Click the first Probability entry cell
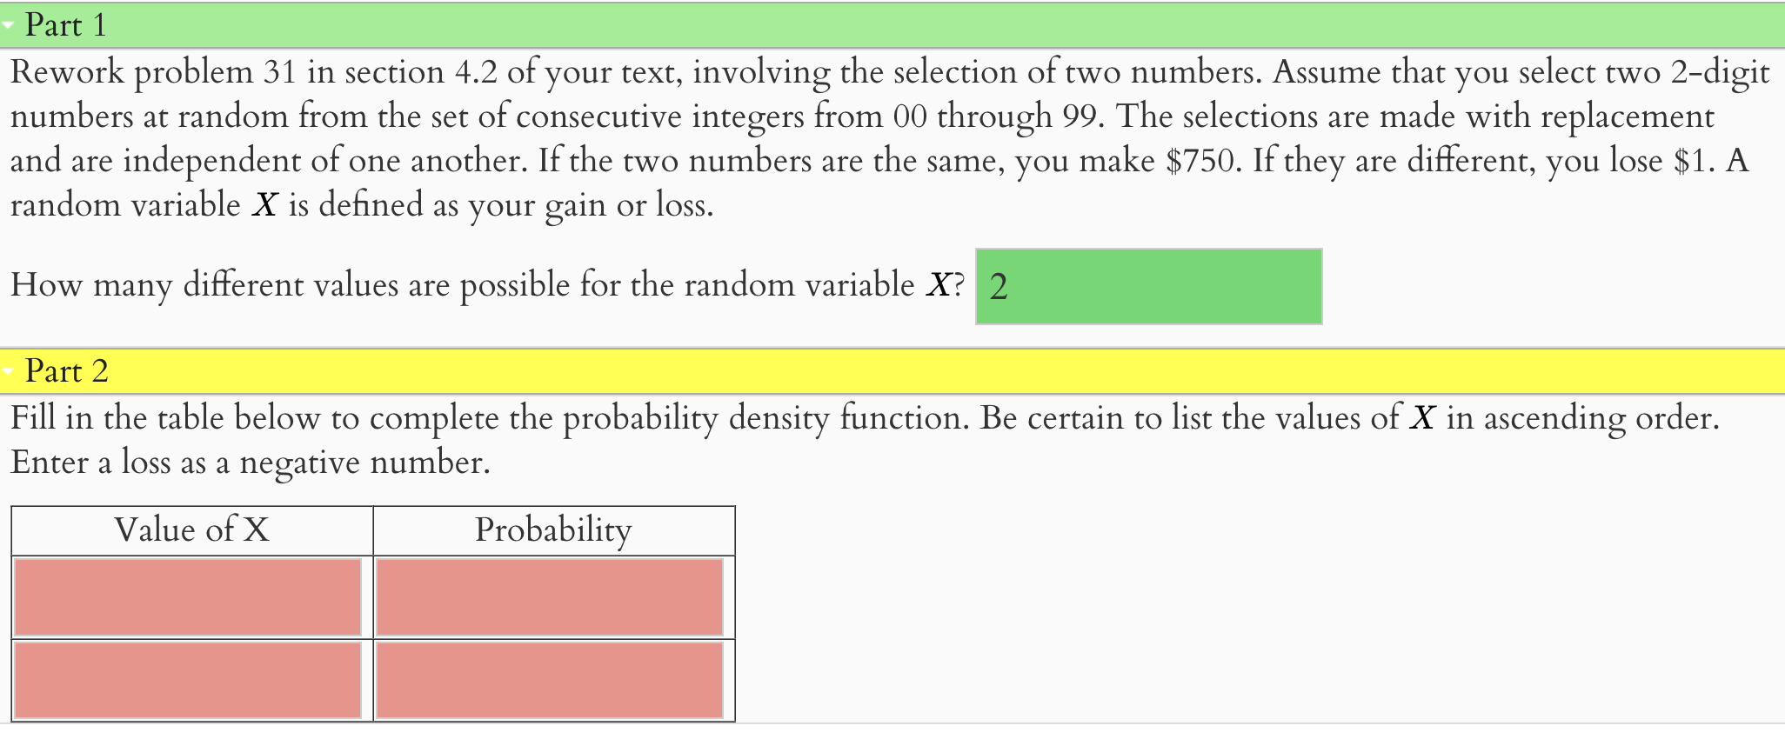 pos(550,597)
